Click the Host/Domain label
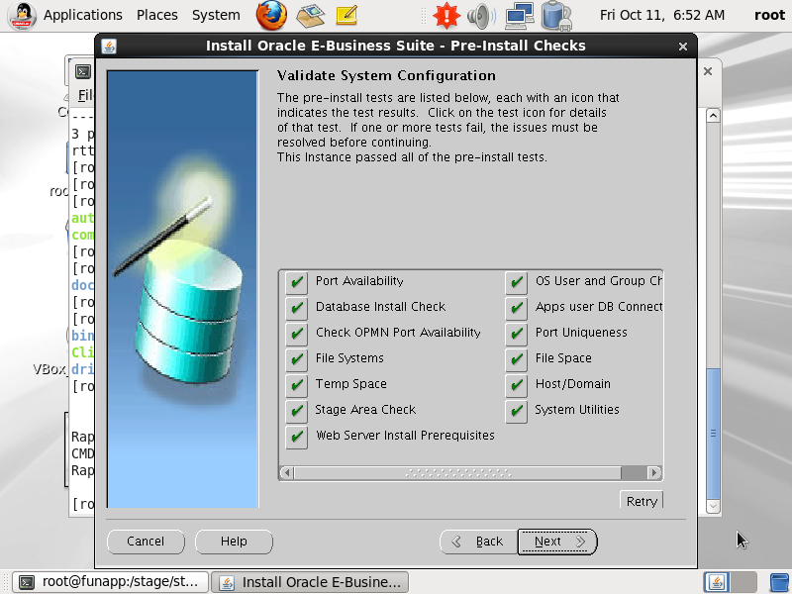Image resolution: width=792 pixels, height=594 pixels. coord(573,384)
